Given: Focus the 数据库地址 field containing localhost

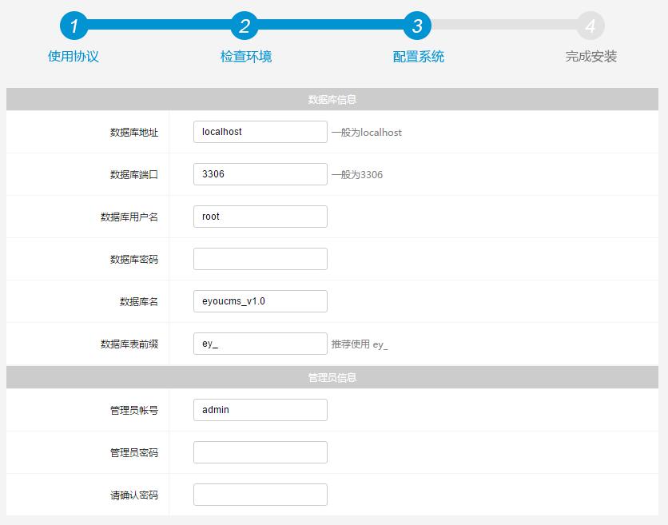Looking at the screenshot, I should (x=260, y=132).
